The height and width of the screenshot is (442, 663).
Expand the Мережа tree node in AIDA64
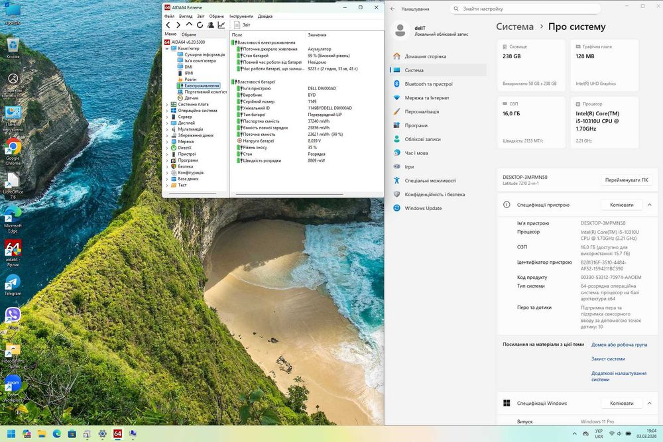tap(167, 142)
